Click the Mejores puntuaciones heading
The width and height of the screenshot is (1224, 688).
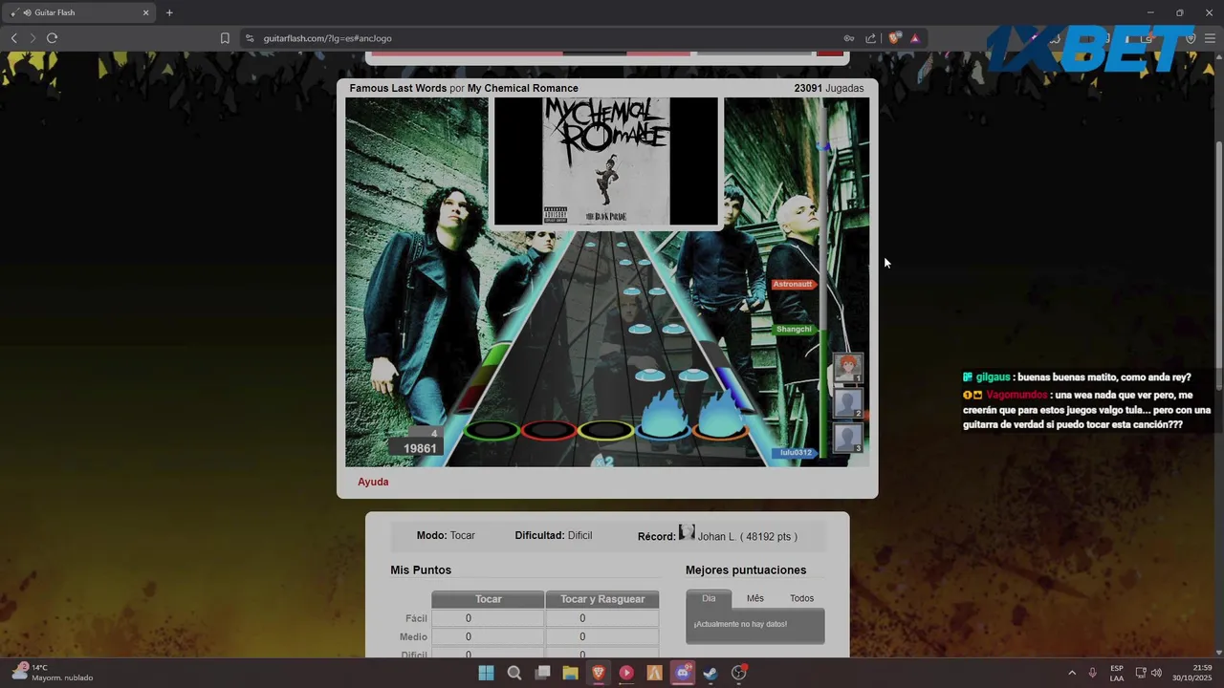point(746,570)
